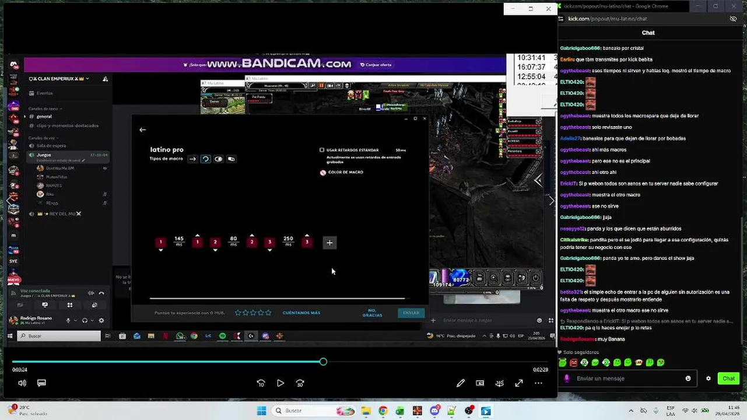This screenshot has width=747, height=420.
Task: Dismiss the rating with 'No, gracias'
Action: (x=372, y=313)
